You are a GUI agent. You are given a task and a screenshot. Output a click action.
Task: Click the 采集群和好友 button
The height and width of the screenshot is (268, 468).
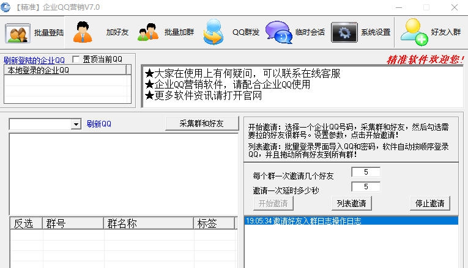(202, 123)
